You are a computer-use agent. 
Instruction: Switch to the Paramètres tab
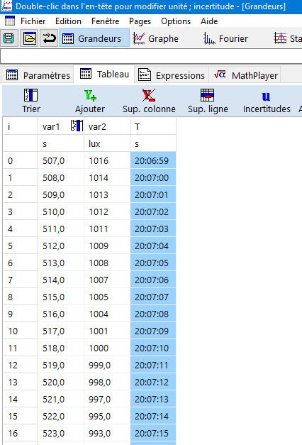tap(38, 75)
